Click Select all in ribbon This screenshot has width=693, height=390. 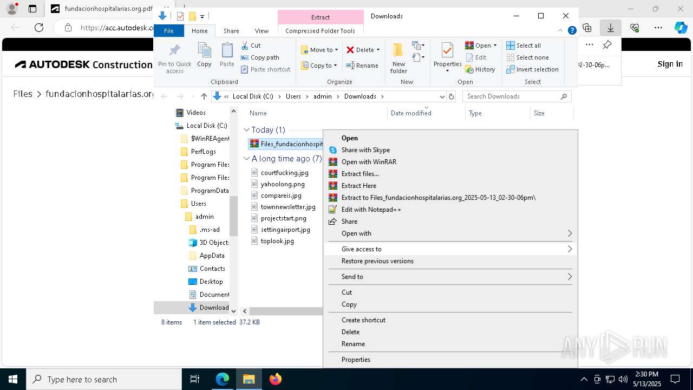click(x=524, y=45)
